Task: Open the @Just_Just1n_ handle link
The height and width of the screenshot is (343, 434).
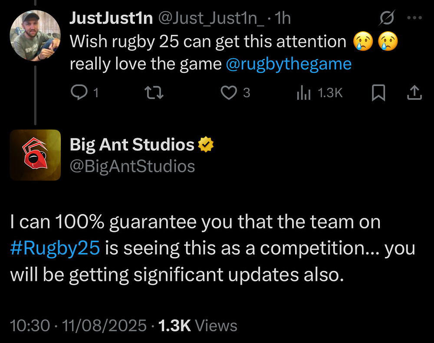Action: click(x=212, y=18)
